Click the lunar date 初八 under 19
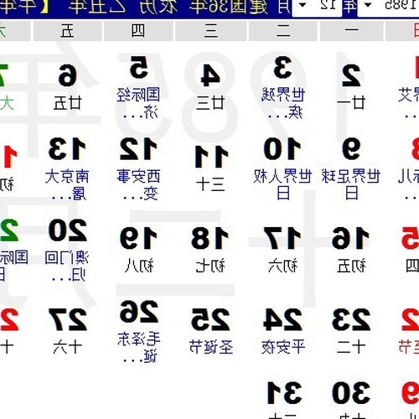The width and height of the screenshot is (419, 419). pyautogui.click(x=139, y=266)
